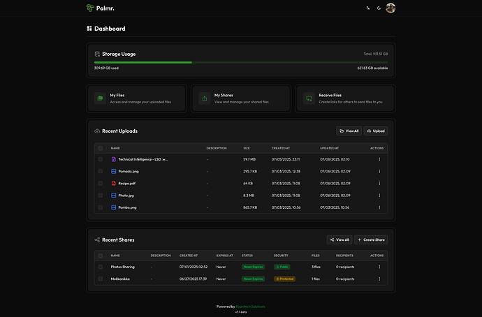The image size is (482, 317).
Task: Click the Palmr palm tree logo
Action: click(x=90, y=8)
